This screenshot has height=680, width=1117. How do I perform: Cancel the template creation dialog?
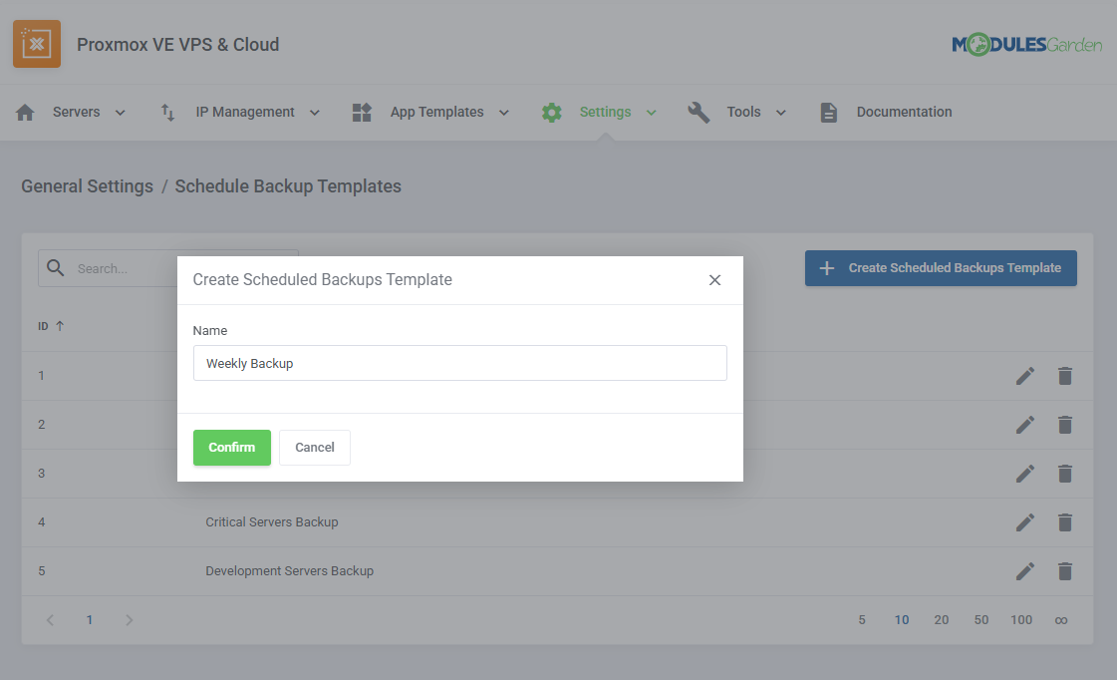tap(314, 448)
